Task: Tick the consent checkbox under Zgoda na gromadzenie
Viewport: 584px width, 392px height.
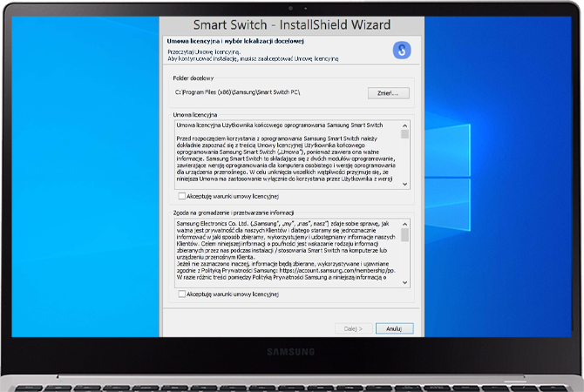Action: pyautogui.click(x=182, y=294)
